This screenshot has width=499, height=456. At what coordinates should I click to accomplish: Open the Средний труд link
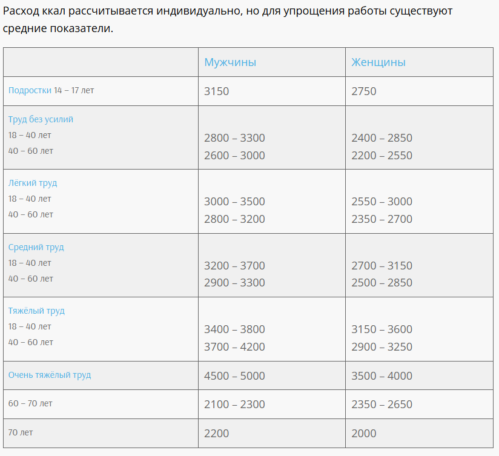click(36, 247)
